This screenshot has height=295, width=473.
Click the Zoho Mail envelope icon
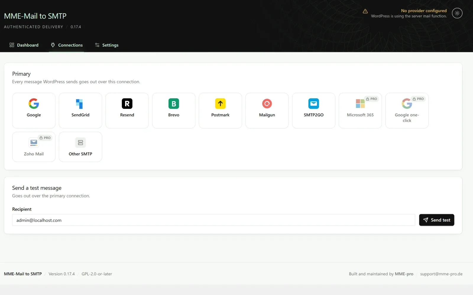34,143
